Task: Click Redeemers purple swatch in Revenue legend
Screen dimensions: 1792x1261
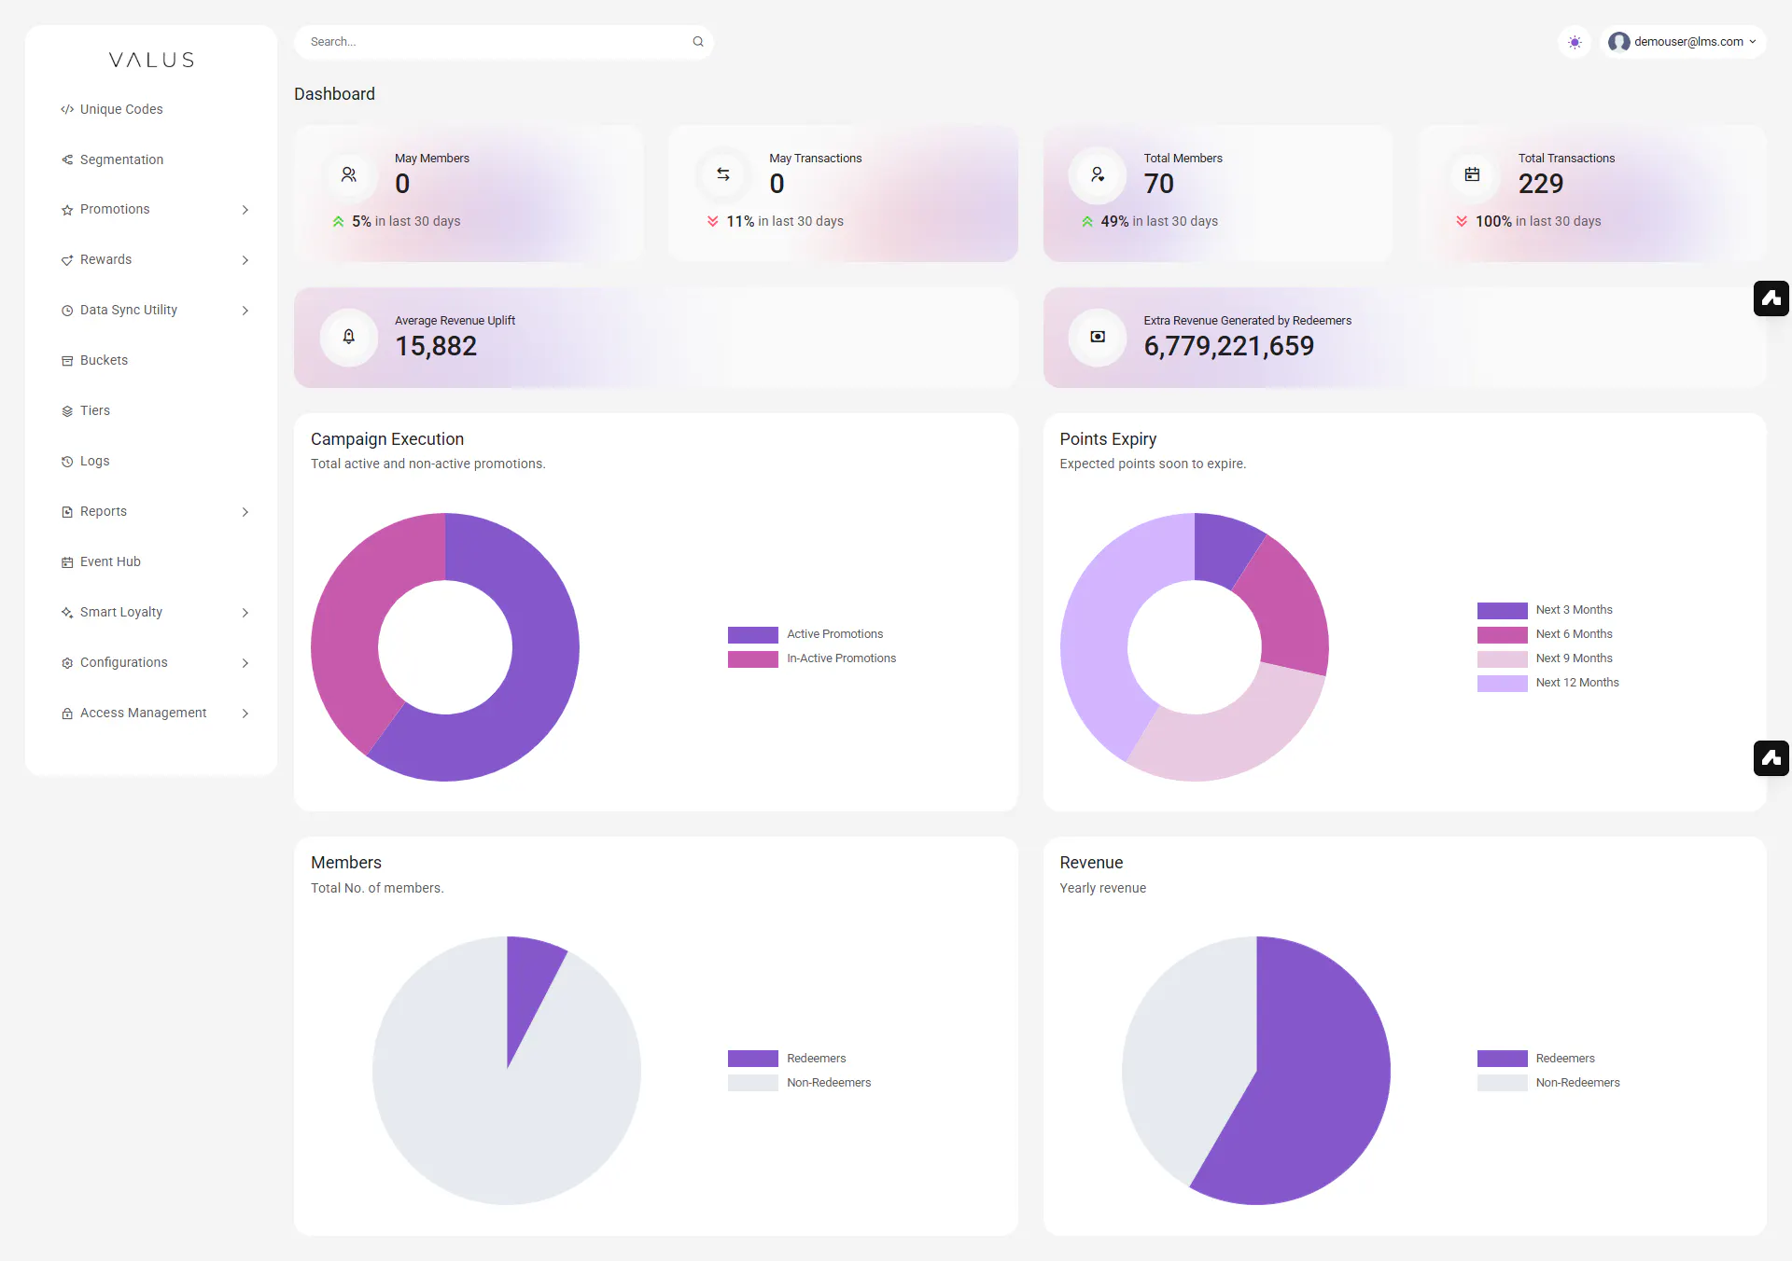Action: point(1502,1059)
